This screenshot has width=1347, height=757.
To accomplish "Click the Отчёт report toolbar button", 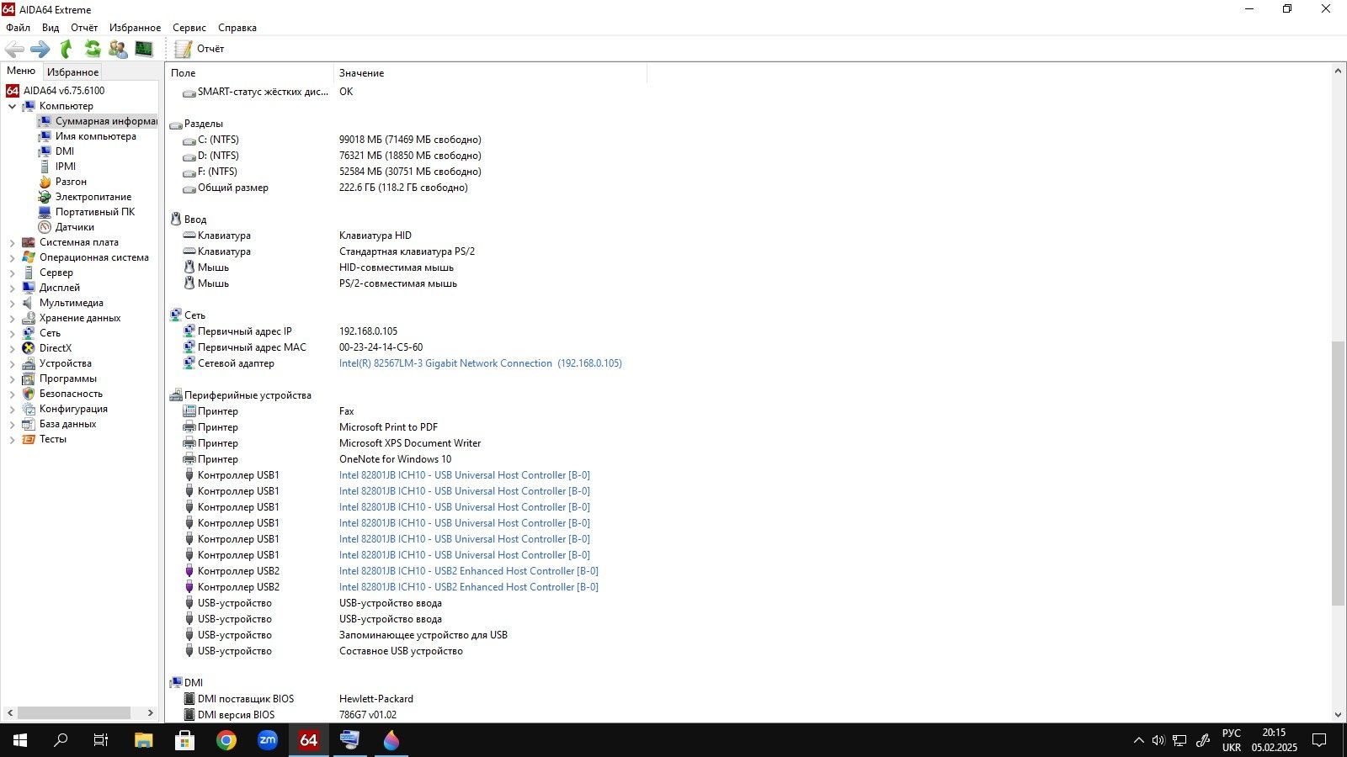I will (x=200, y=49).
